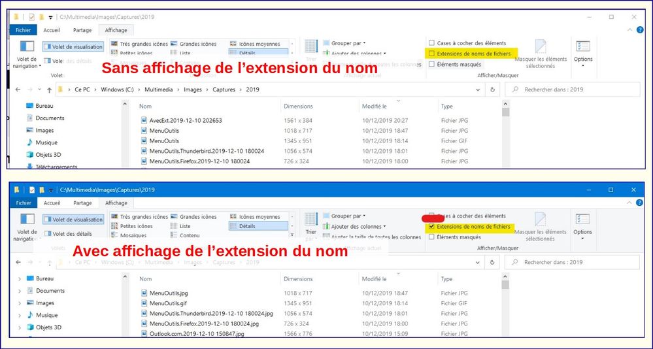Click search box Rechercher dans : 2019 lower window
The image size is (653, 349).
click(572, 262)
